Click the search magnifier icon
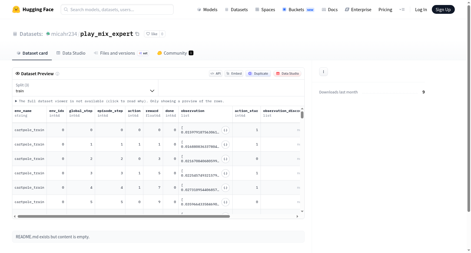Viewport: 471px width, 253px height. (x=66, y=9)
